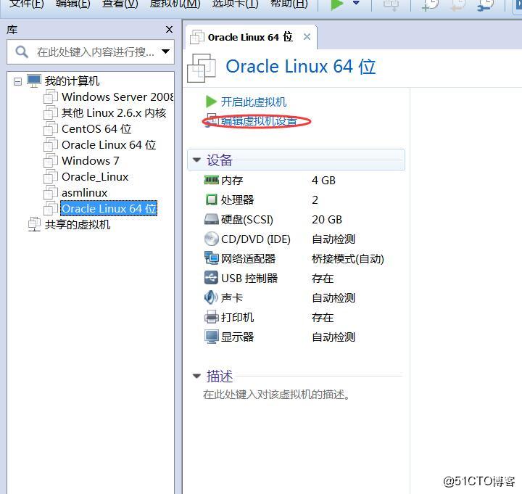Click the VM icon beside CentOS 64 位
Image resolution: width=522 pixels, height=494 pixels.
tap(51, 128)
